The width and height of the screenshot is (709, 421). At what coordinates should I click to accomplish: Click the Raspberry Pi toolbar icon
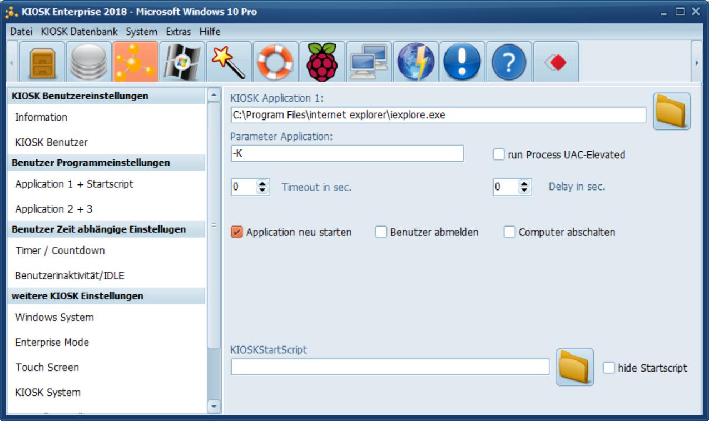pos(323,62)
